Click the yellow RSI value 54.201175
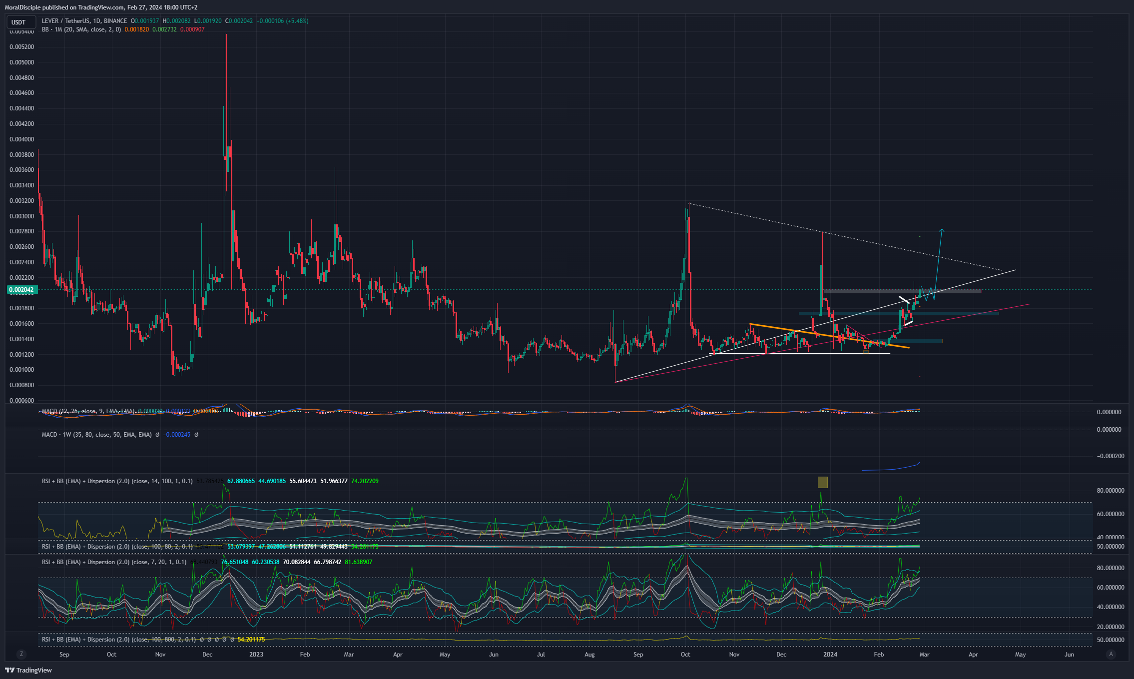Screen dimensions: 1134x679 [x=251, y=640]
